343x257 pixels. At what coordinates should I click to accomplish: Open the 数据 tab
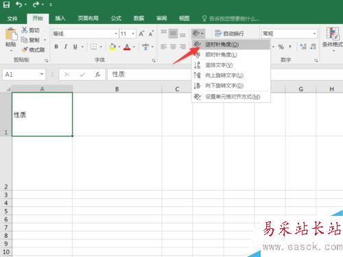click(x=139, y=19)
